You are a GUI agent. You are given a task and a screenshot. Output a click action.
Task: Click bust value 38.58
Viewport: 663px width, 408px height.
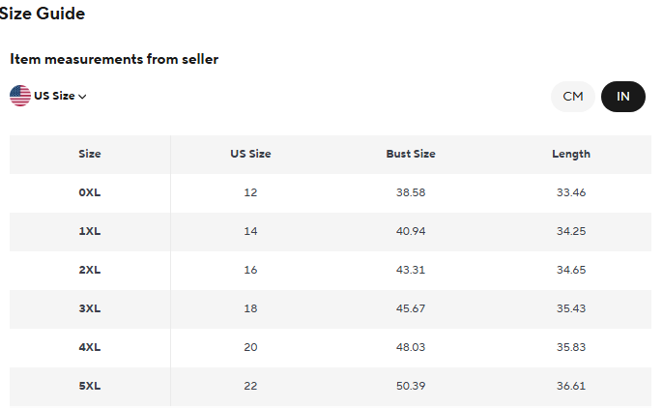click(411, 192)
